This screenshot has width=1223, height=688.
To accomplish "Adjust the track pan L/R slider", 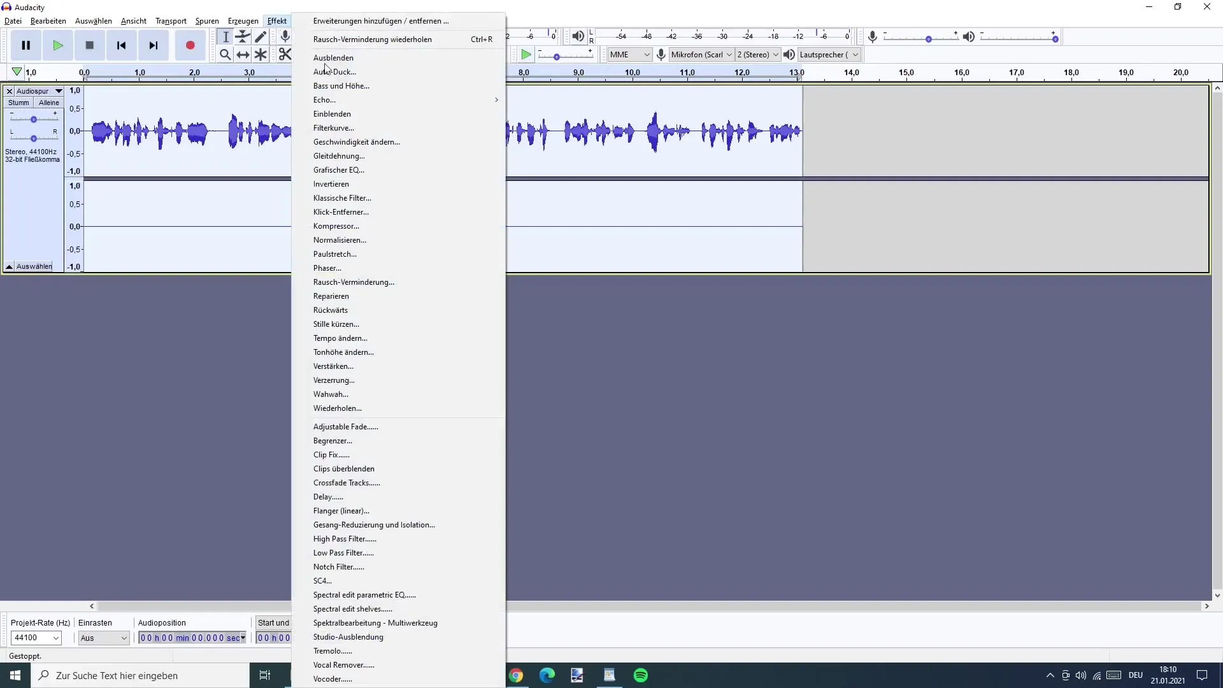I will pyautogui.click(x=34, y=138).
